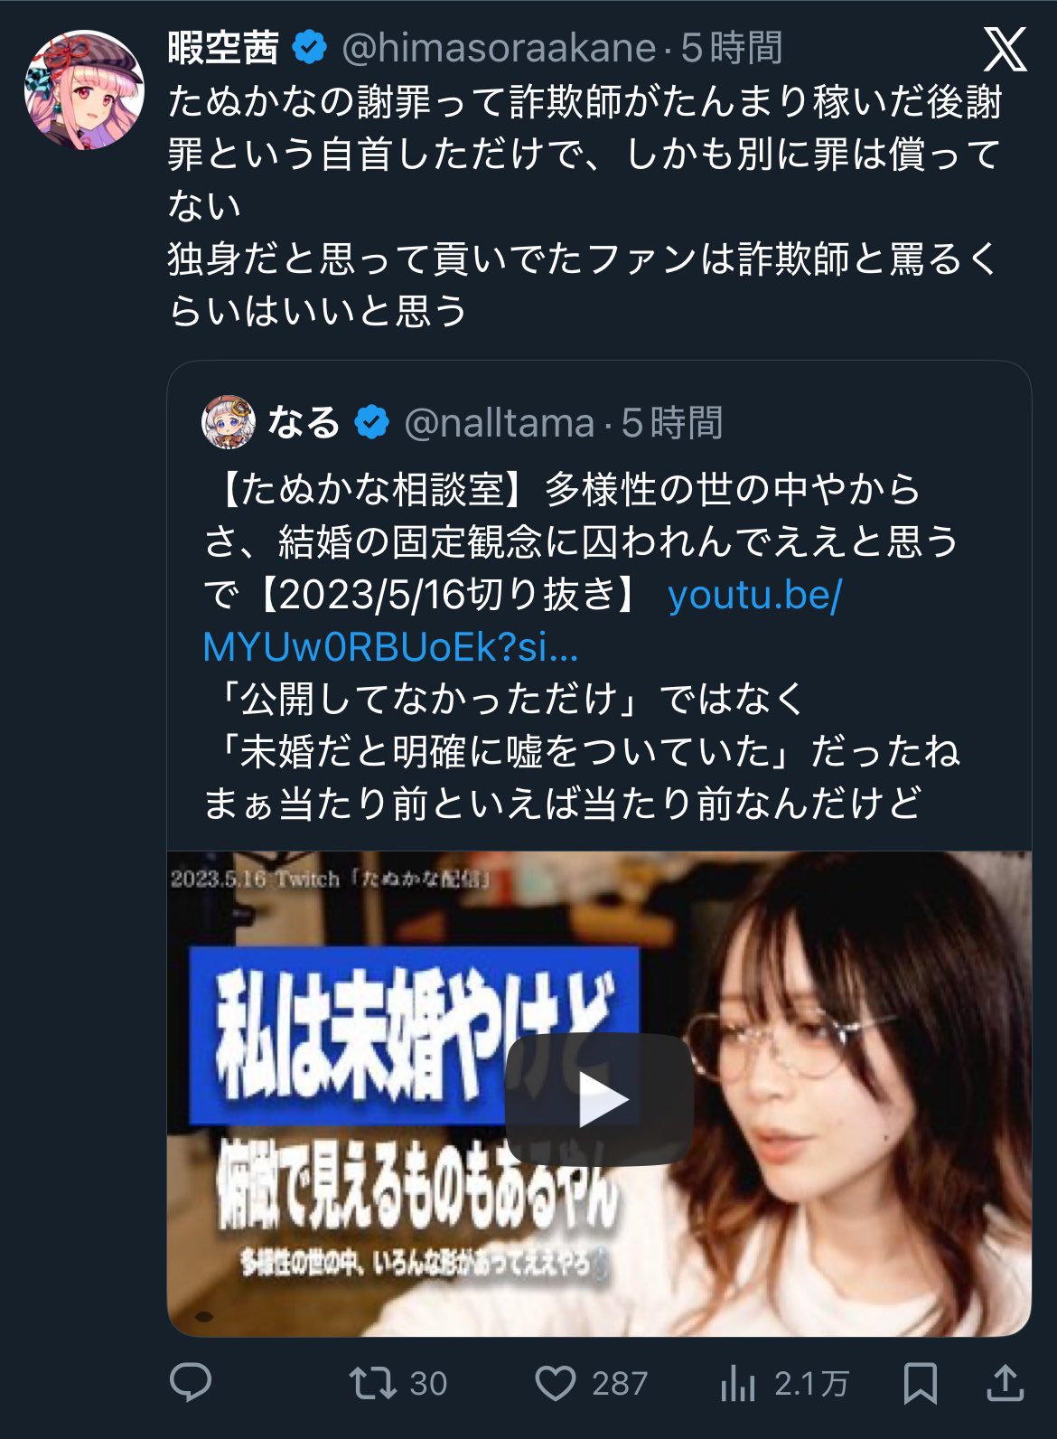This screenshot has width=1057, height=1439.
Task: Open the quoted tweet text by なる
Action: coord(580,646)
